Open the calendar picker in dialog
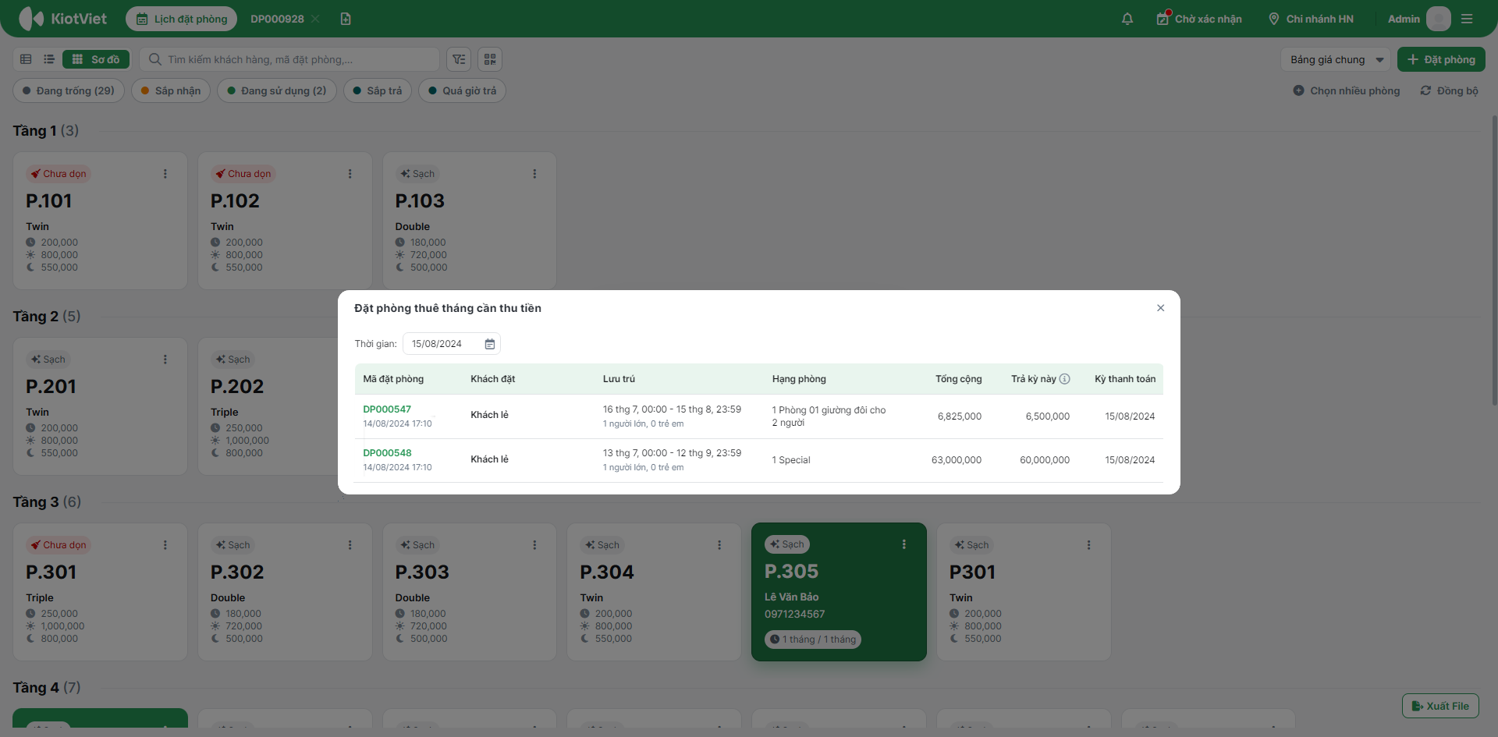1498x737 pixels. coord(490,344)
